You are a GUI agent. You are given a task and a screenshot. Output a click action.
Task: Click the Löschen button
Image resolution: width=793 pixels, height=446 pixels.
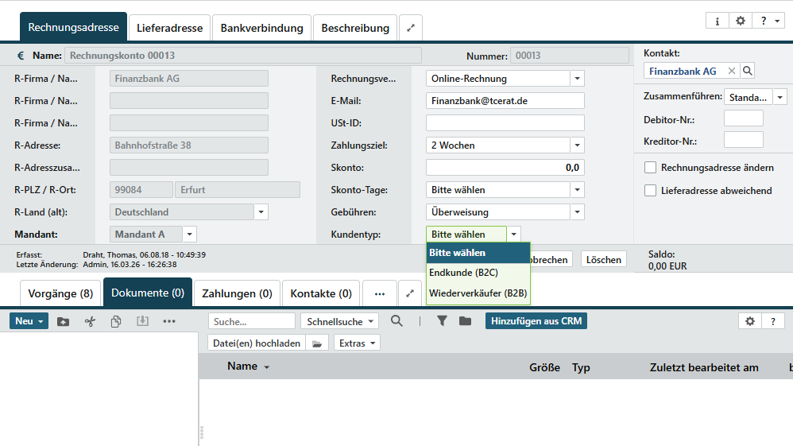tap(603, 260)
